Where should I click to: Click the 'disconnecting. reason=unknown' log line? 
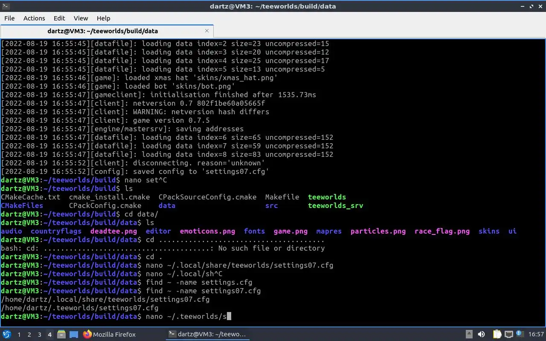point(133,163)
